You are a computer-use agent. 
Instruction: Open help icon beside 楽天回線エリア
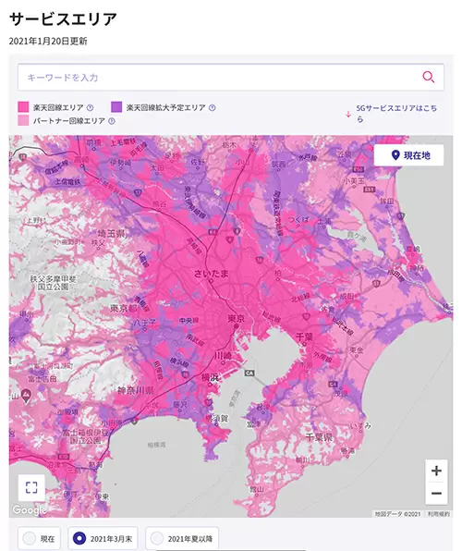tap(90, 107)
